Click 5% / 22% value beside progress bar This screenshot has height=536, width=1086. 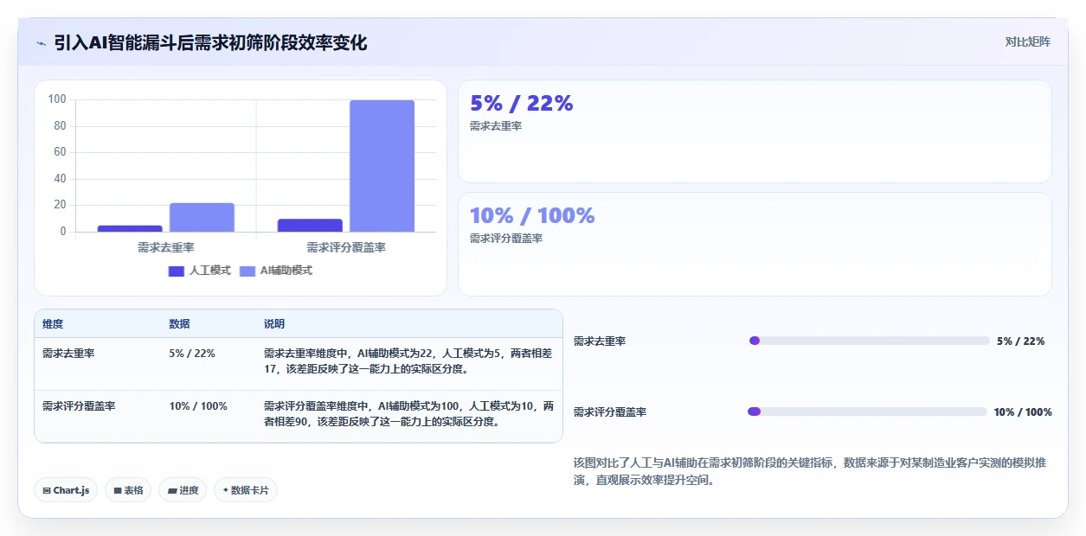pyautogui.click(x=1021, y=341)
